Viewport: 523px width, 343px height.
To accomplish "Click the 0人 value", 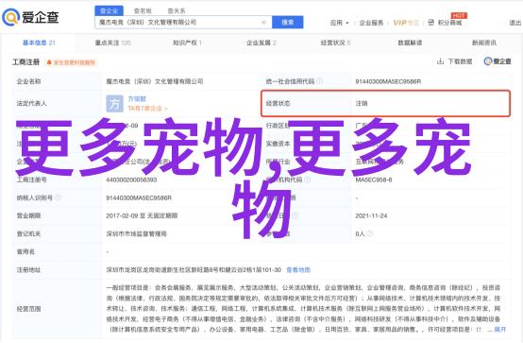I will [x=360, y=233].
